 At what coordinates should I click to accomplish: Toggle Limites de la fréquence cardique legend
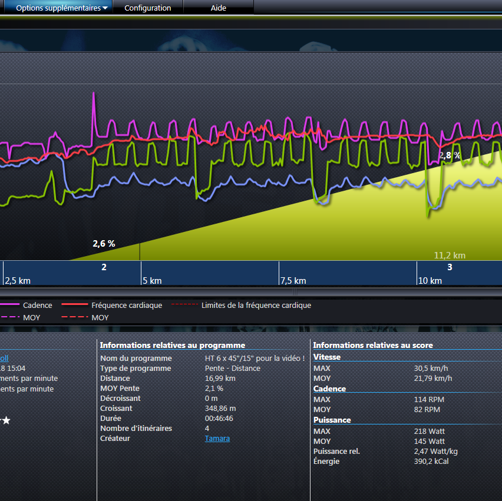256,305
